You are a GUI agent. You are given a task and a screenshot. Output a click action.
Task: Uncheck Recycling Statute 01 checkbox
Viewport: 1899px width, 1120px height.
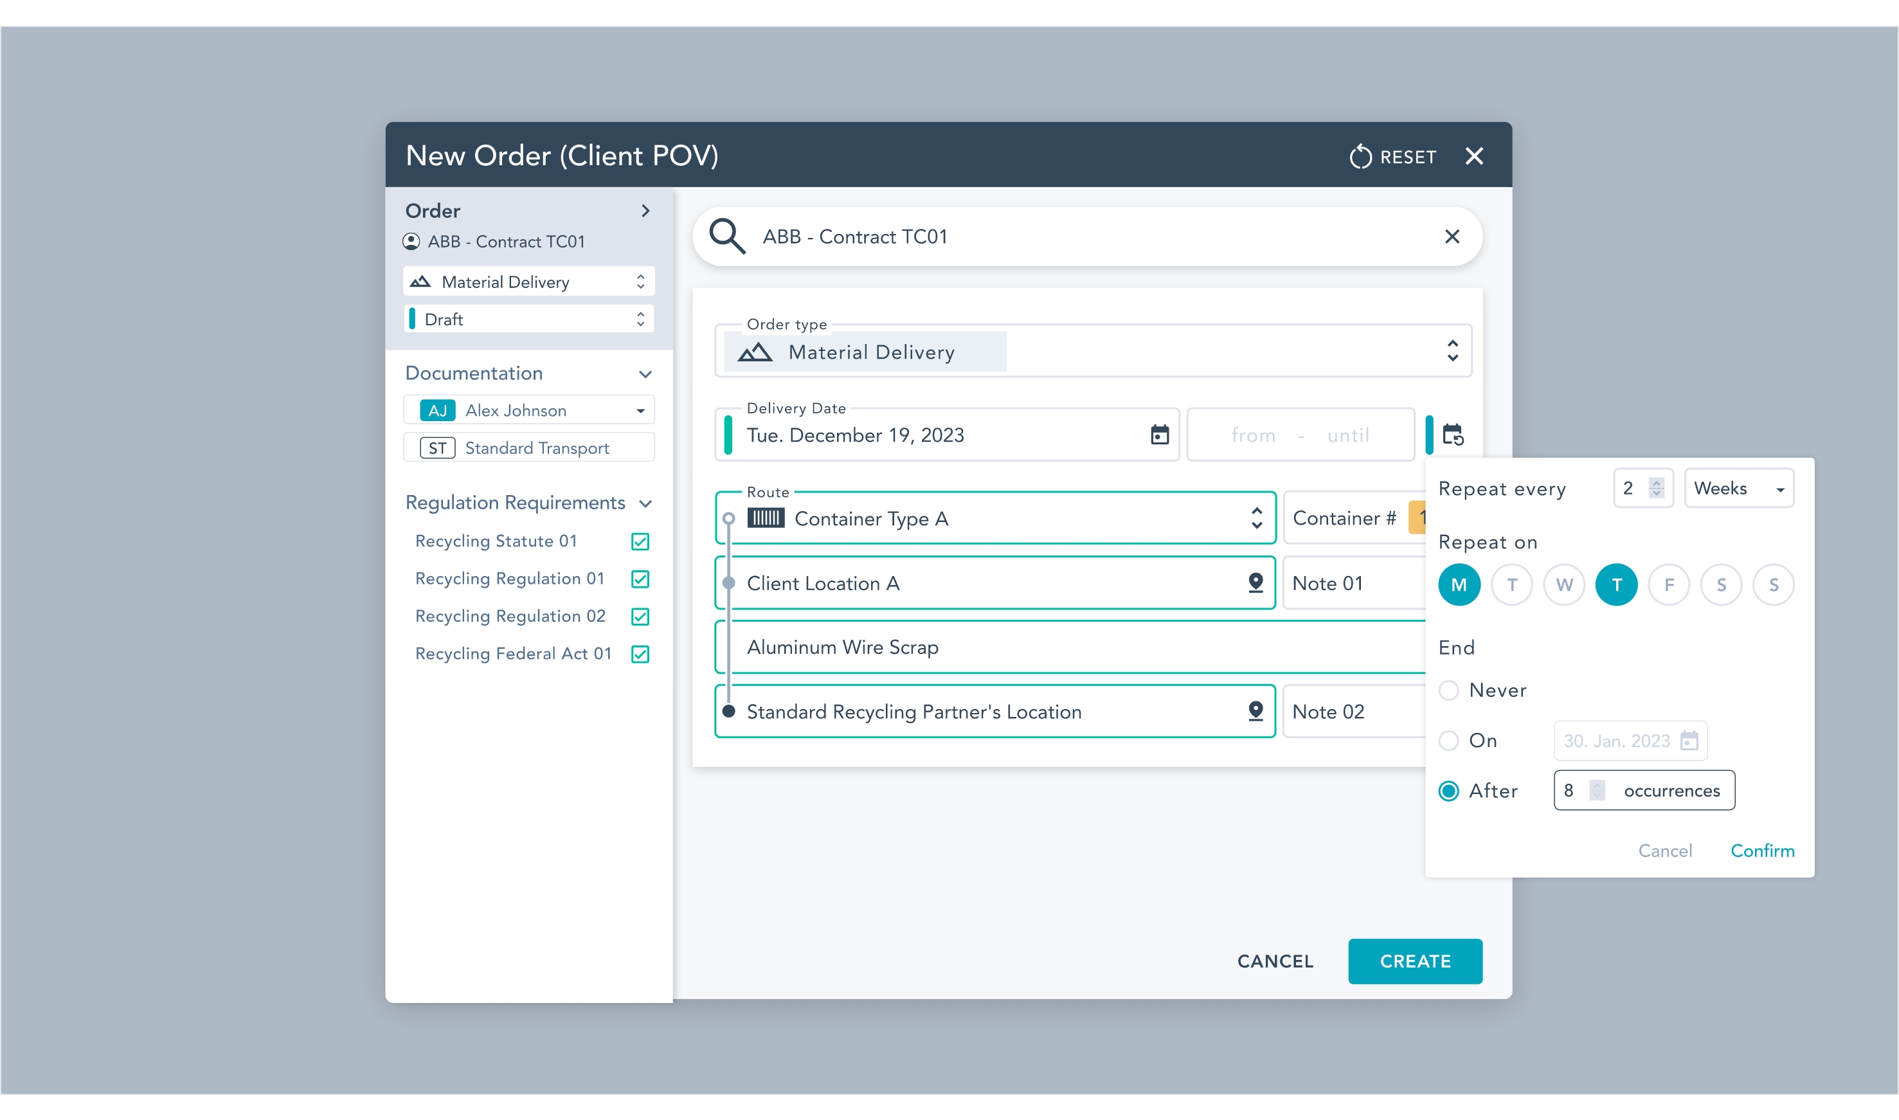click(x=640, y=541)
